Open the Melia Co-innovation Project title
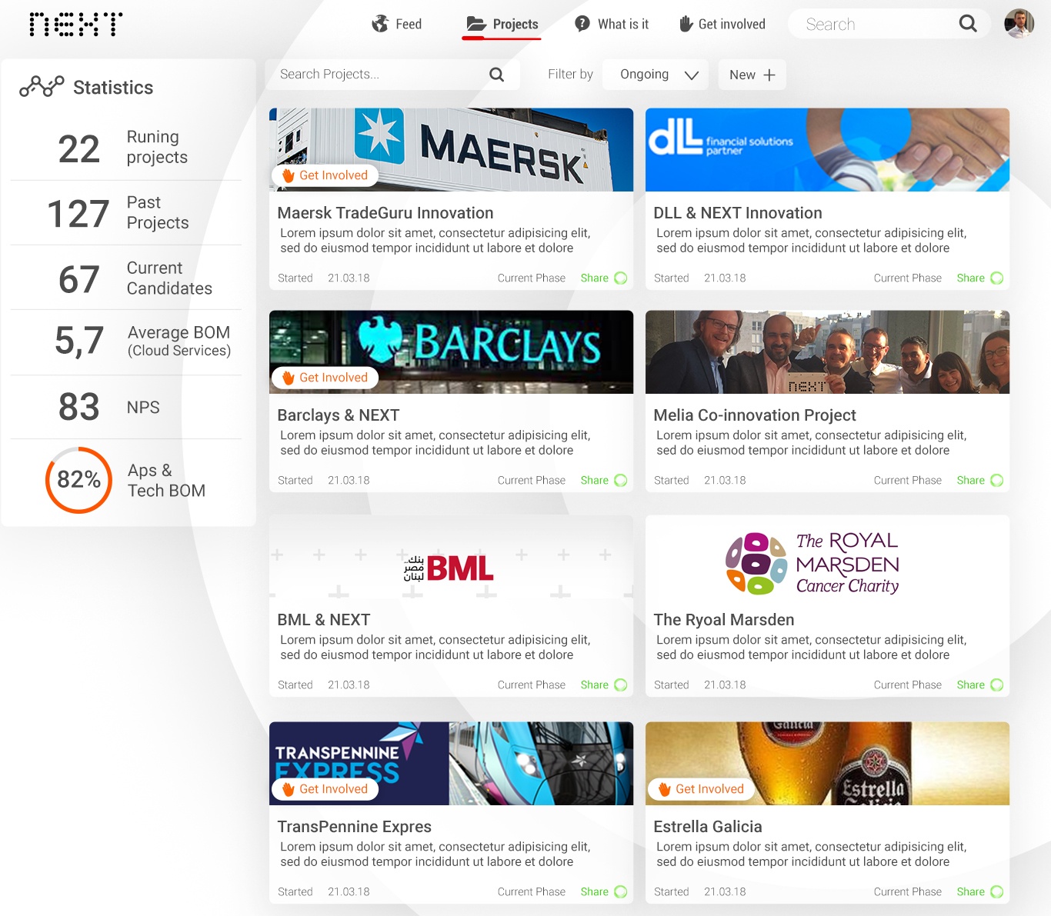The image size is (1051, 916). [754, 415]
